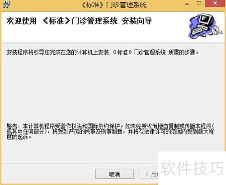Screen dimensions: 226x185
Task: Close the 门诊管理系统 installer window
Action: [x=215, y=3]
